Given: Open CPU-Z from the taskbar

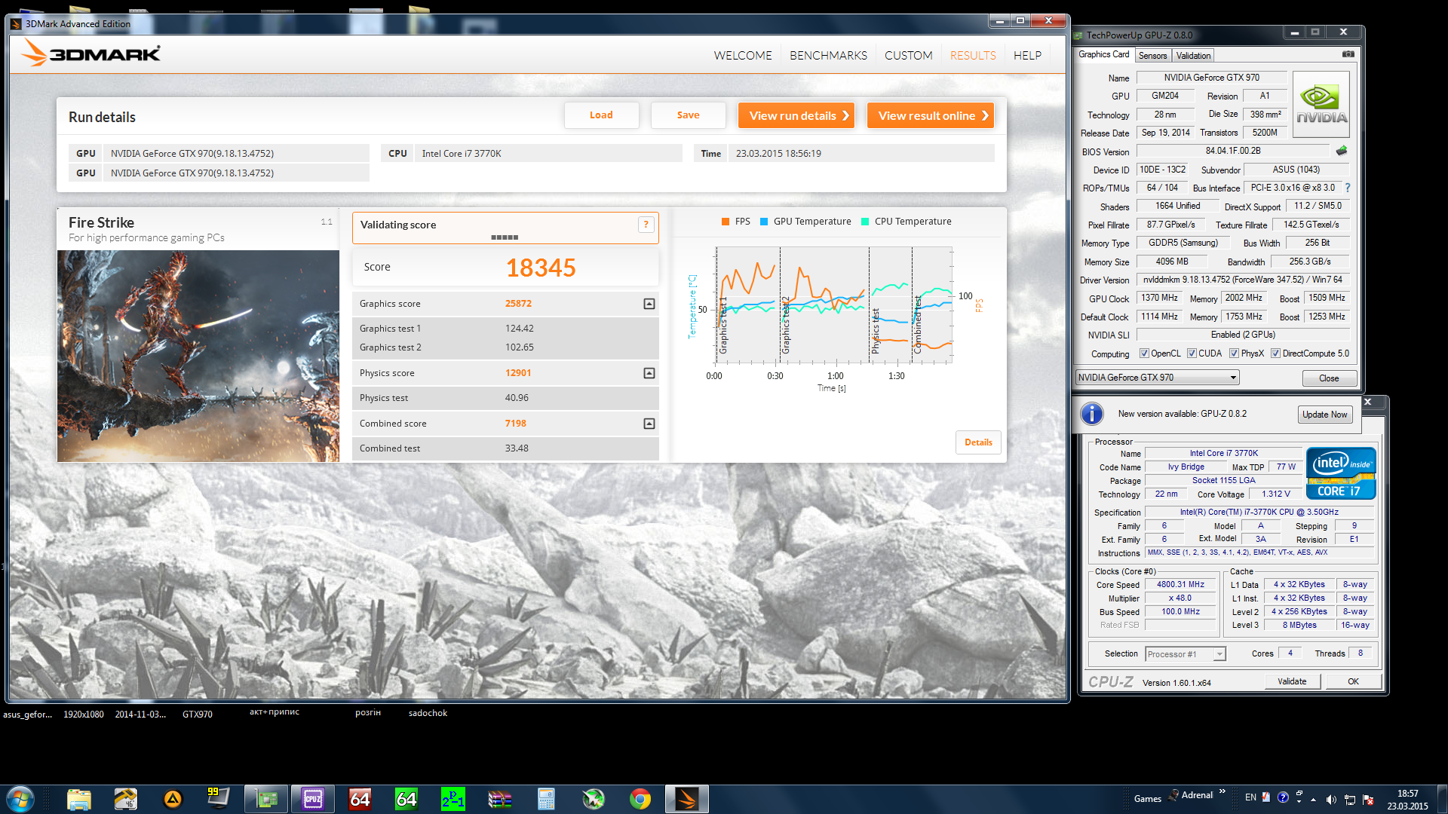Looking at the screenshot, I should (312, 799).
